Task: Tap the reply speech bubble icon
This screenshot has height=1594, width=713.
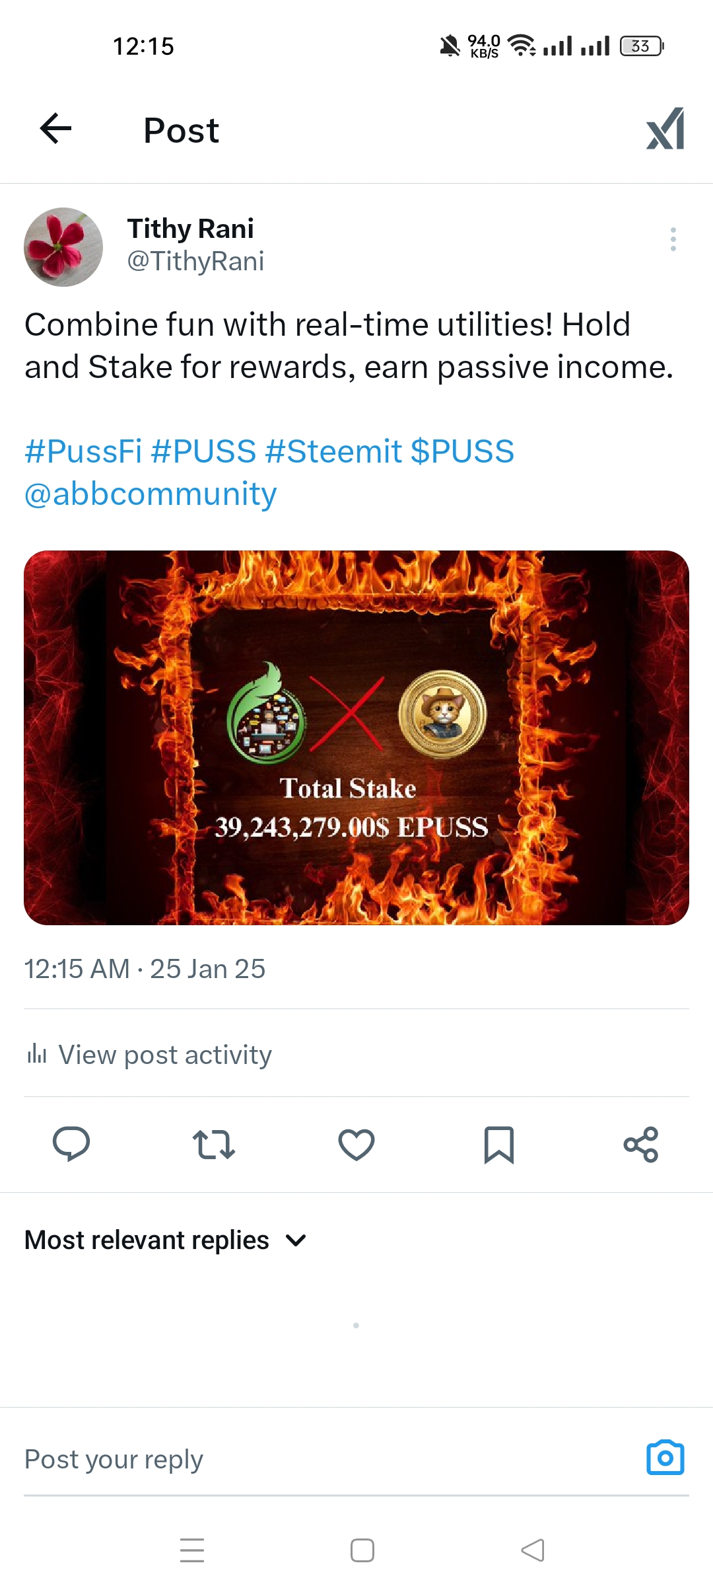Action: pos(71,1144)
